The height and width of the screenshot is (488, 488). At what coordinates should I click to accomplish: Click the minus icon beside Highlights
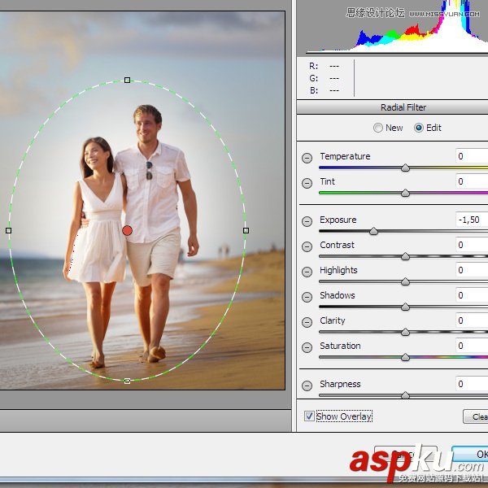(x=307, y=272)
